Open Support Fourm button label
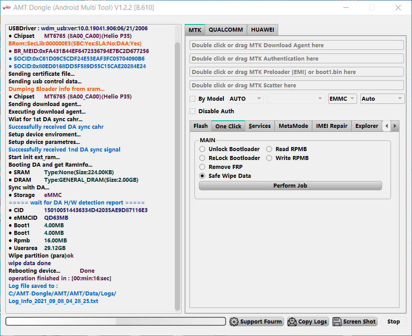The width and height of the screenshot is (412, 336). (x=261, y=322)
